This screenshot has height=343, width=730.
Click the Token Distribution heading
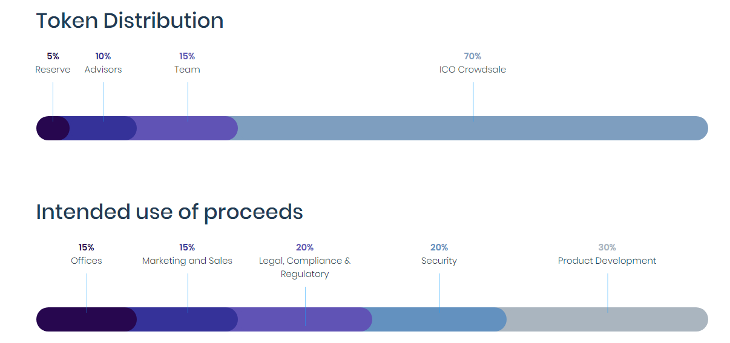coord(130,21)
